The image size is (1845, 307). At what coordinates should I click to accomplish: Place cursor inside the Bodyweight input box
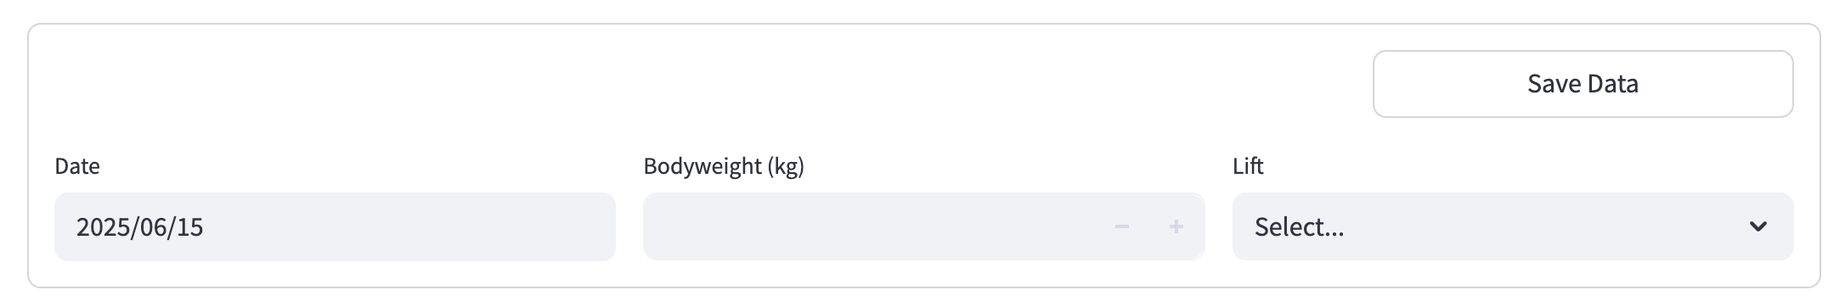click(x=869, y=226)
